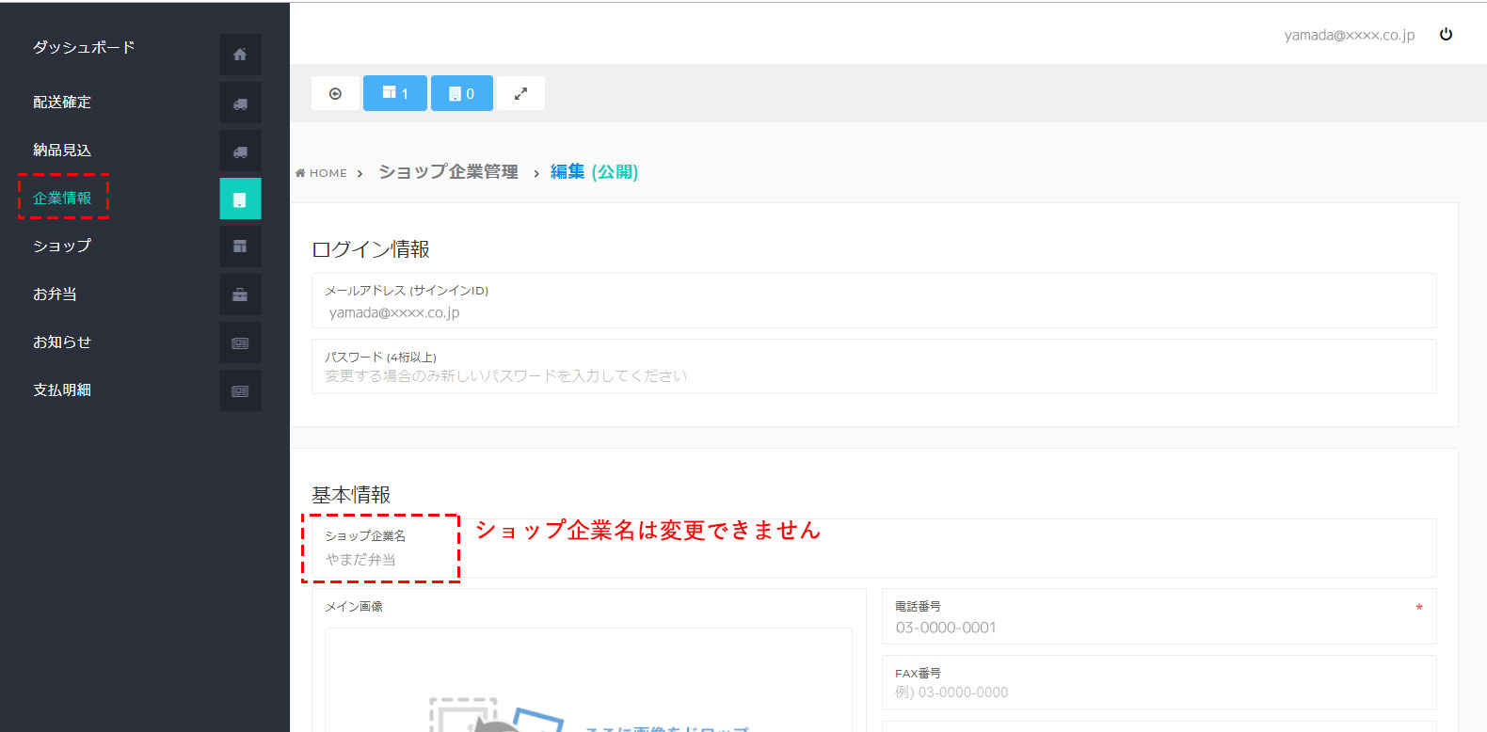The width and height of the screenshot is (1487, 732).
Task: Open ダッシュボード in the sidebar menu
Action: 84,47
